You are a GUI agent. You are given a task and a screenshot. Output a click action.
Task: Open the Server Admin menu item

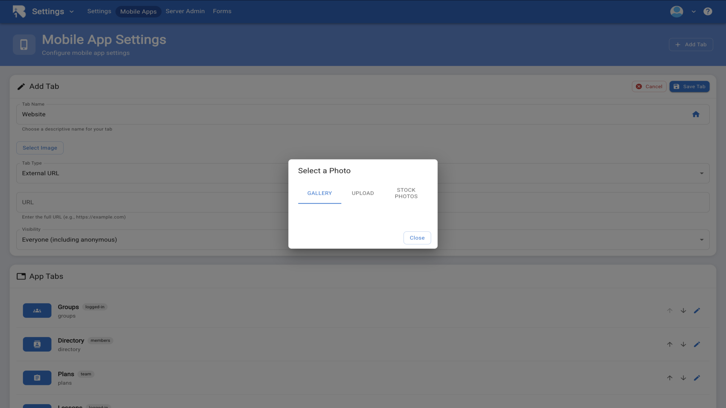(185, 11)
